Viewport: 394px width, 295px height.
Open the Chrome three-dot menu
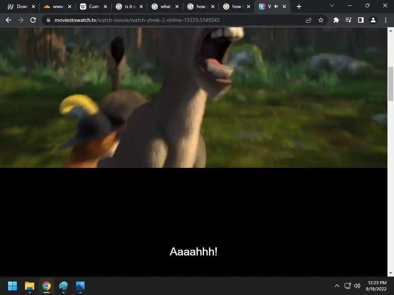click(386, 20)
